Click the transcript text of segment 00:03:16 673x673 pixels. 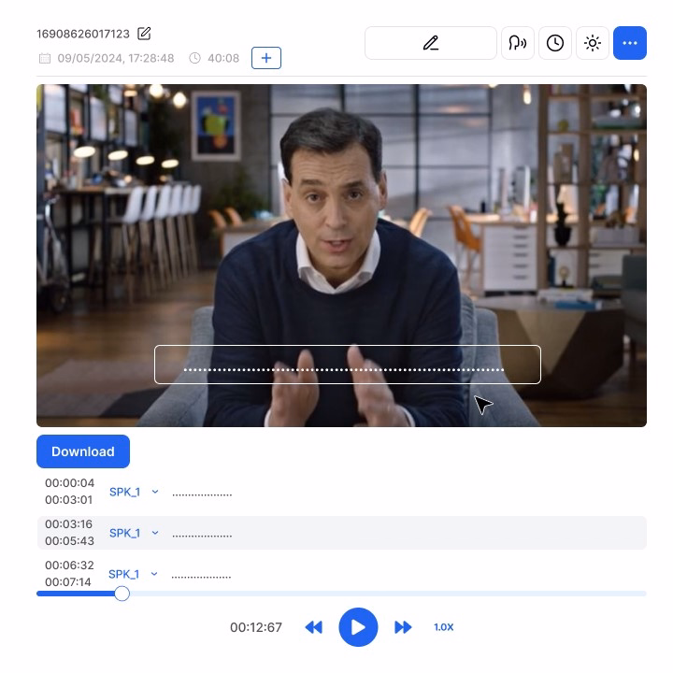pyautogui.click(x=202, y=536)
